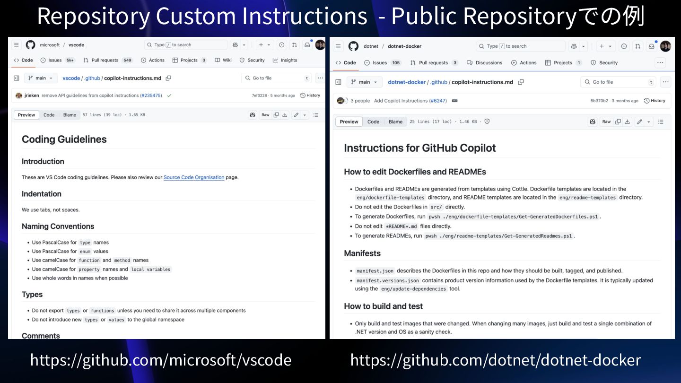
Task: Click GitHub logo in vscode window
Action: click(30, 45)
